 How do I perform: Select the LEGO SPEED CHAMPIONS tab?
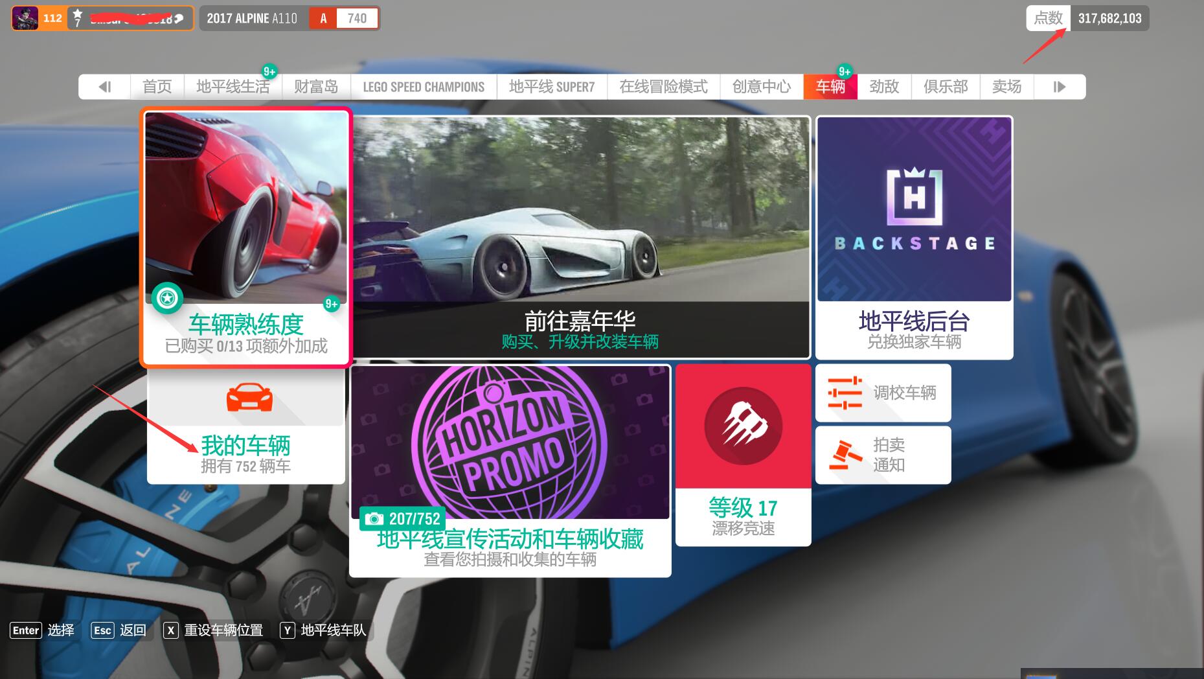[x=424, y=87]
